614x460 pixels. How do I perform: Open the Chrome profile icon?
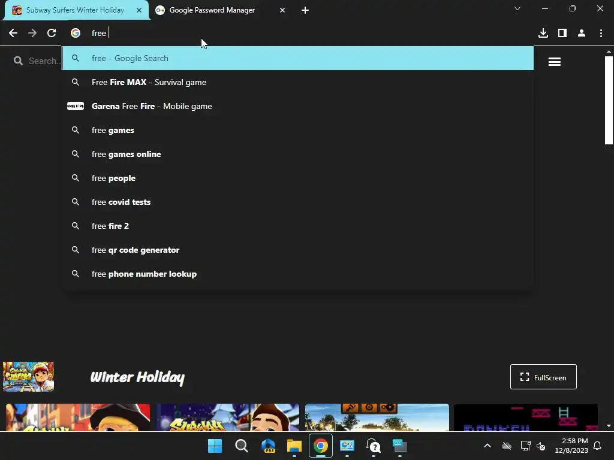582,34
